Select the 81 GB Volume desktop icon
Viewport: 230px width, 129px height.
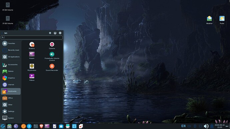click(x=8, y=7)
